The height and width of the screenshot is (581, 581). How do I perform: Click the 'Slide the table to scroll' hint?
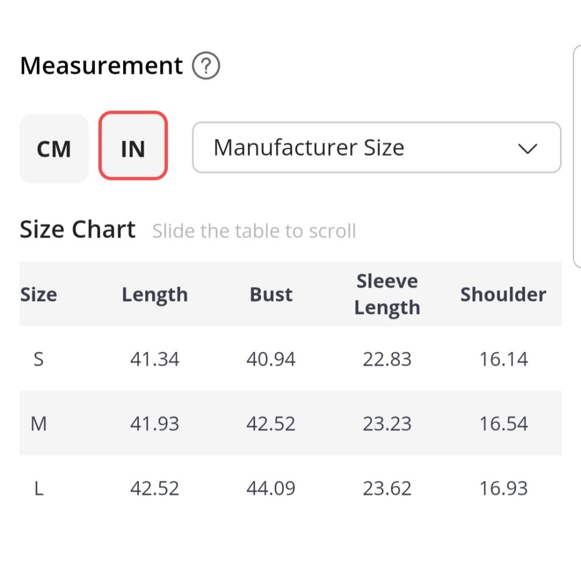point(254,231)
